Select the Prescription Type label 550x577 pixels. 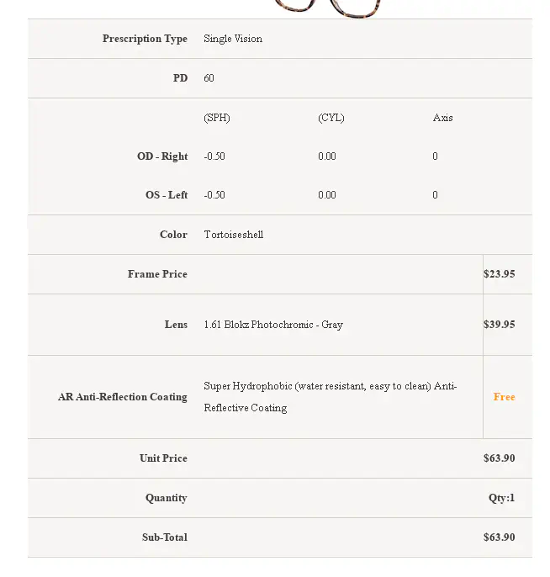tap(145, 39)
